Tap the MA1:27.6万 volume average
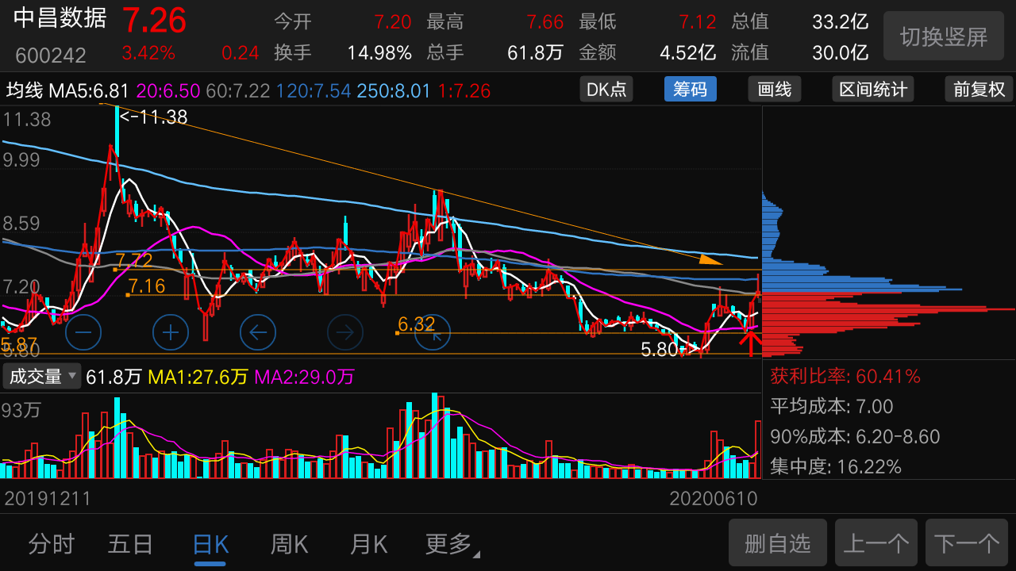 point(198,377)
